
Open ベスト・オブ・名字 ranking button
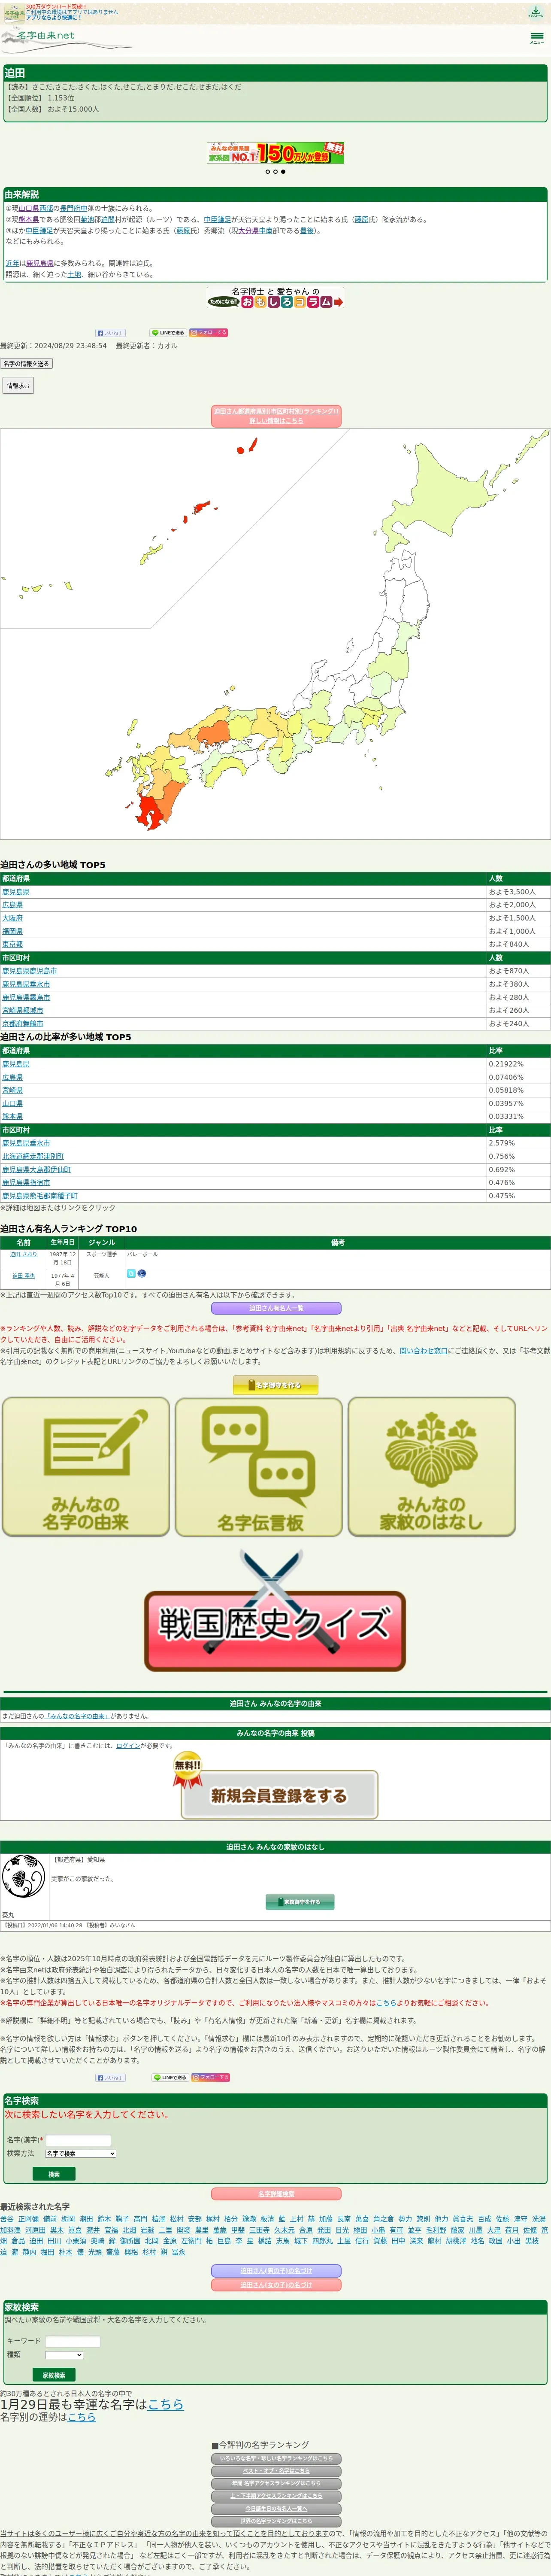pos(276,2471)
